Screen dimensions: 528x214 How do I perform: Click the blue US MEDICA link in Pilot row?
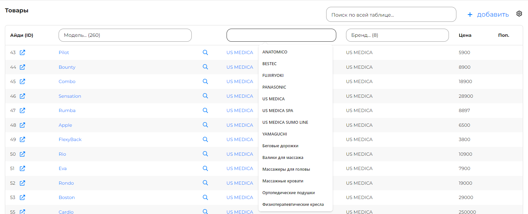[240, 52]
